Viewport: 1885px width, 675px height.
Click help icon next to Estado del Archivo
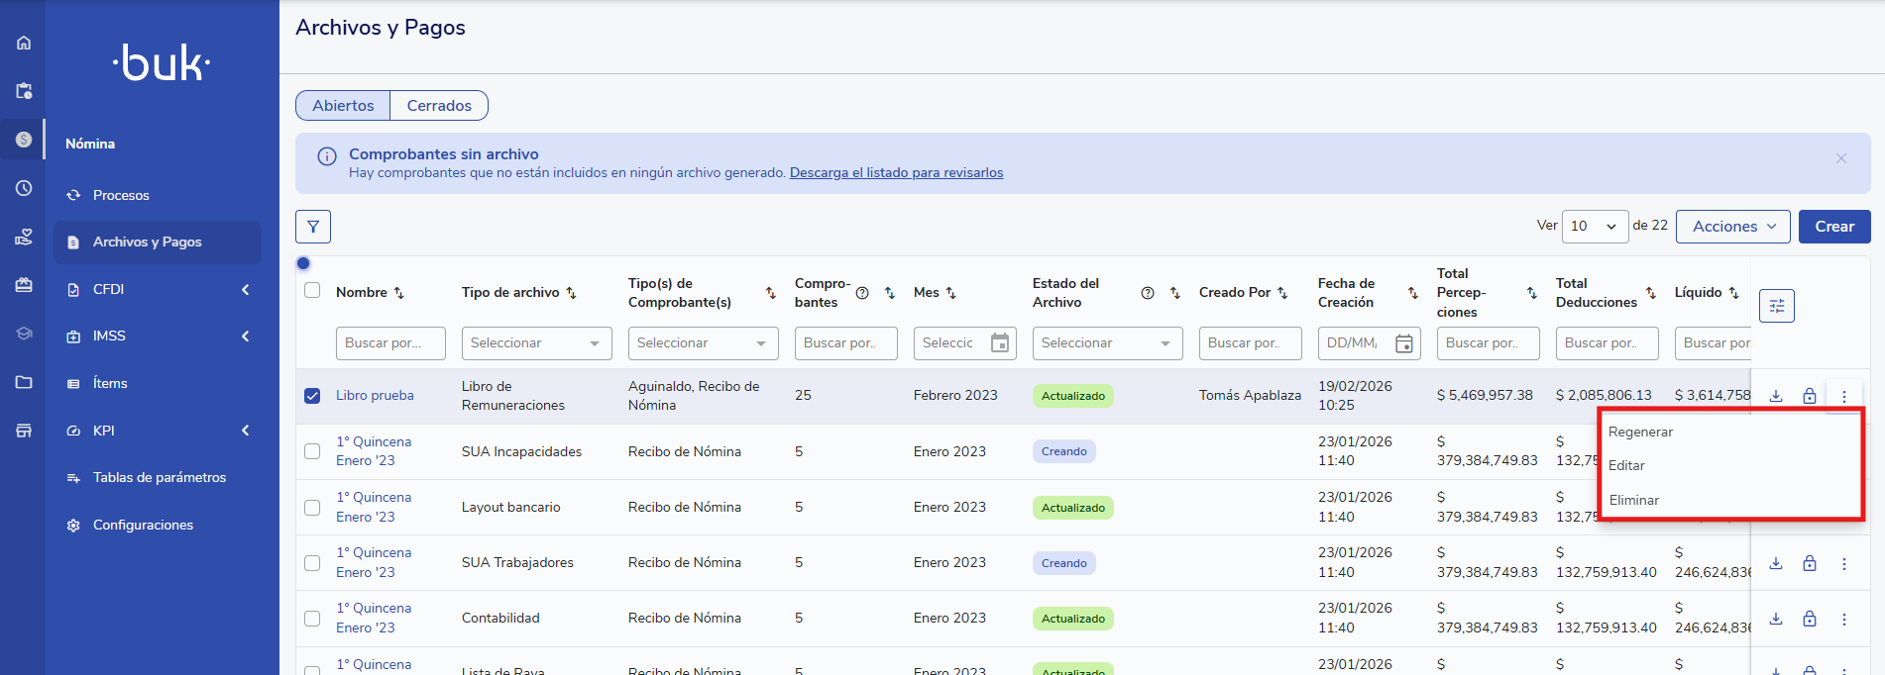[1147, 293]
